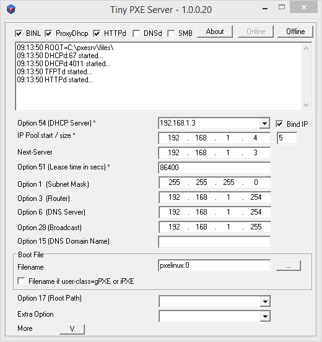Click the pxelinux.0 Filename field
Viewport: 322px width, 342px height.
coord(214,265)
